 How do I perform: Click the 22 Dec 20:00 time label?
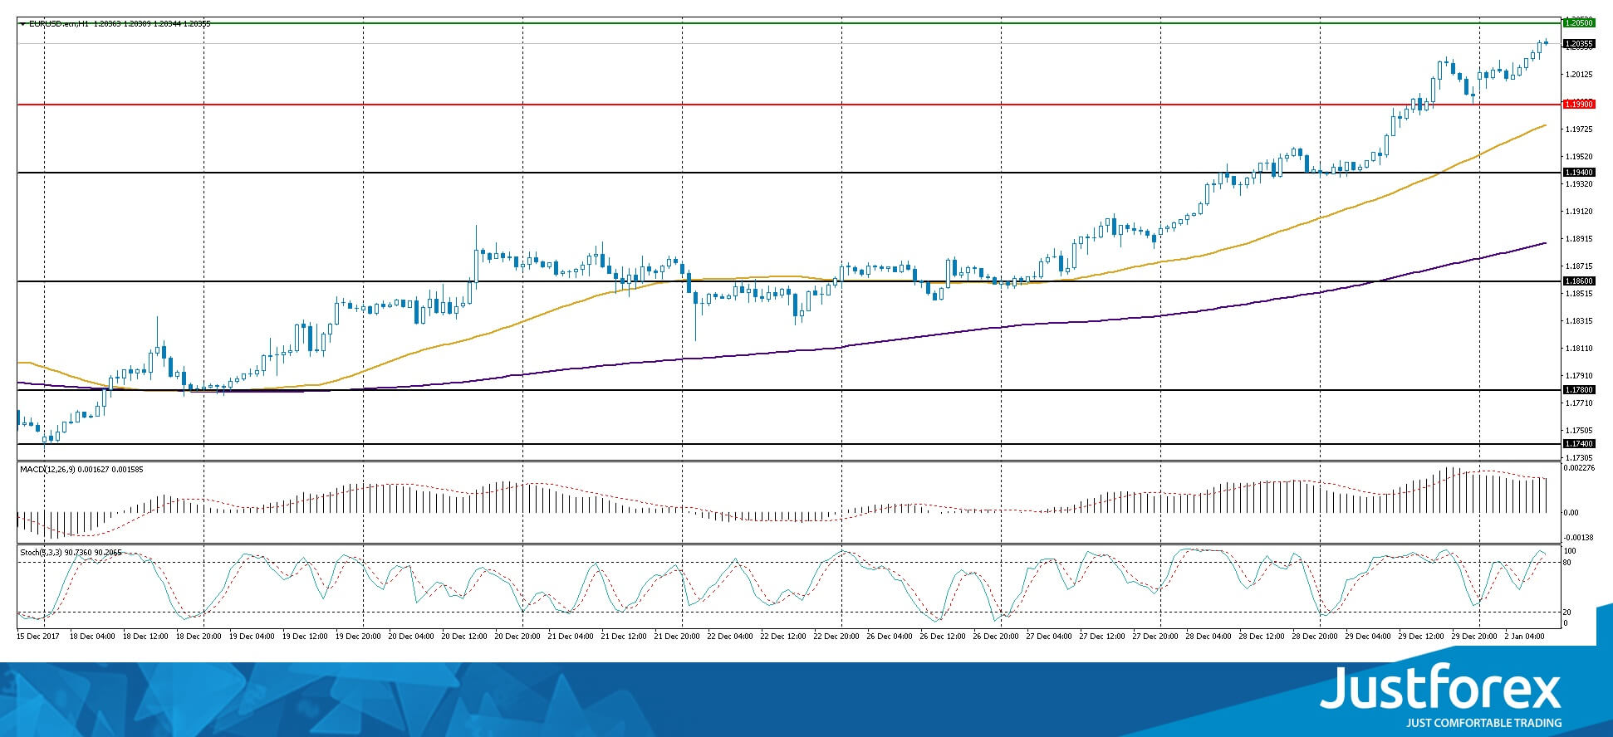(836, 637)
